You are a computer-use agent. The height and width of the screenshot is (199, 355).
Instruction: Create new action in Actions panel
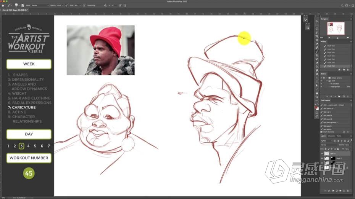click(344, 97)
